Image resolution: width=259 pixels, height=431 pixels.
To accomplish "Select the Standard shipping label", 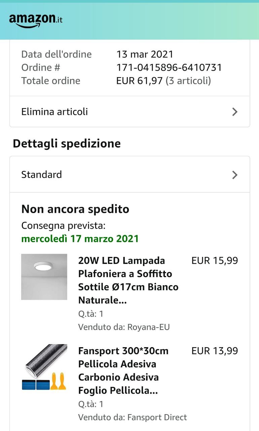I will [x=41, y=175].
